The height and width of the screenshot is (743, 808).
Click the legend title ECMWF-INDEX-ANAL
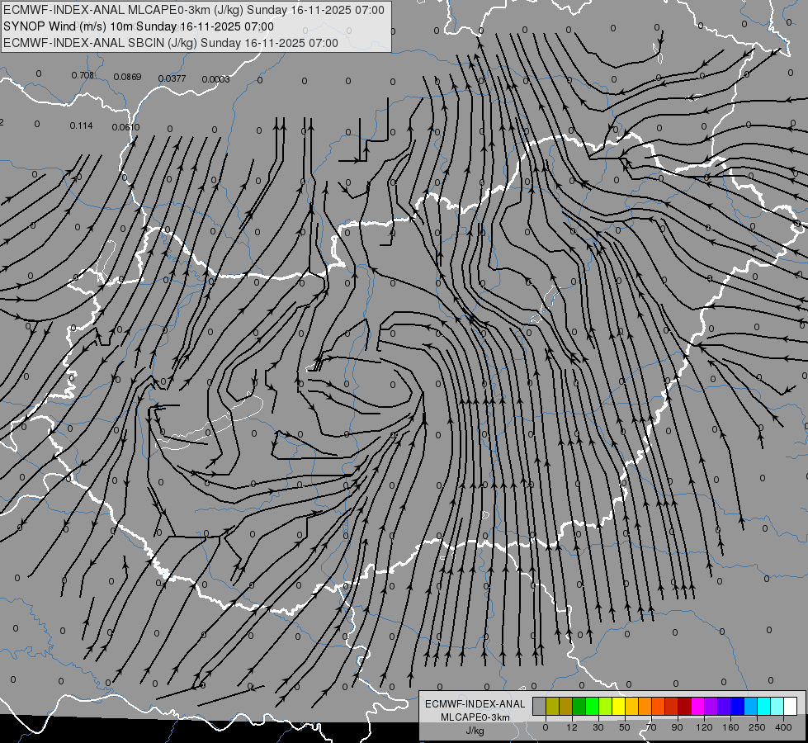tap(475, 704)
